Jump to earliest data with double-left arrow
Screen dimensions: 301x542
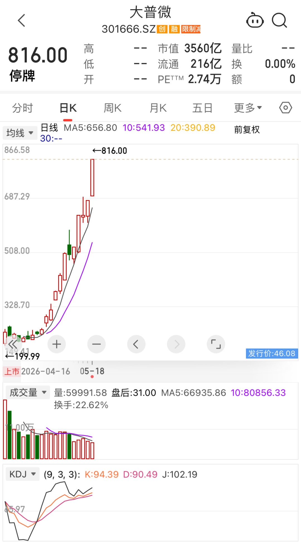pos(12,344)
